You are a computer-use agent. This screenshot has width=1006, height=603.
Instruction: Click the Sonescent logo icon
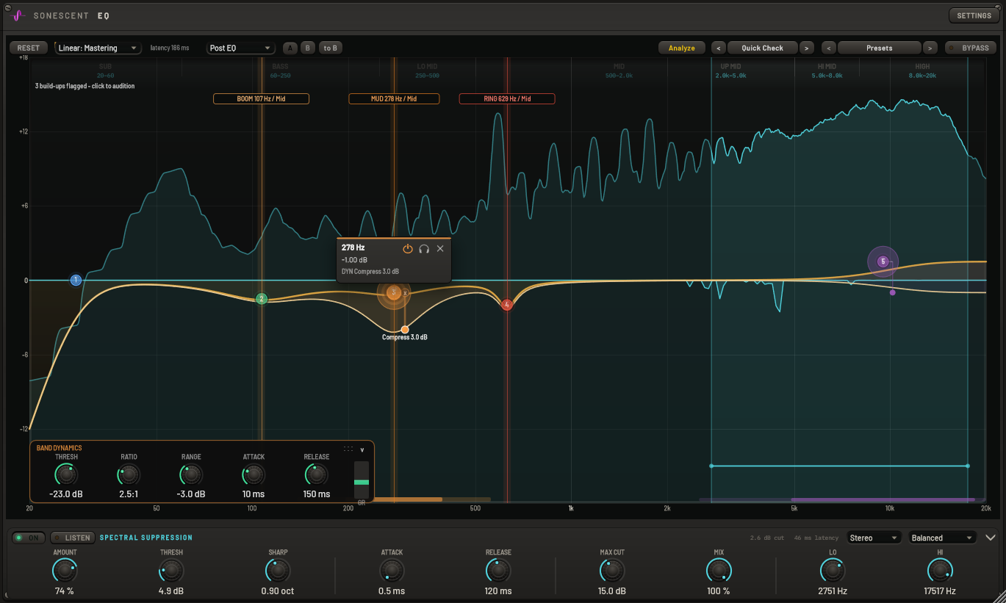(19, 15)
